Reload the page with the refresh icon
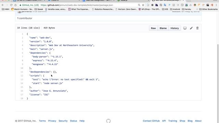Image resolution: width=219 pixels, height=123 pixels. [x=11, y=5]
